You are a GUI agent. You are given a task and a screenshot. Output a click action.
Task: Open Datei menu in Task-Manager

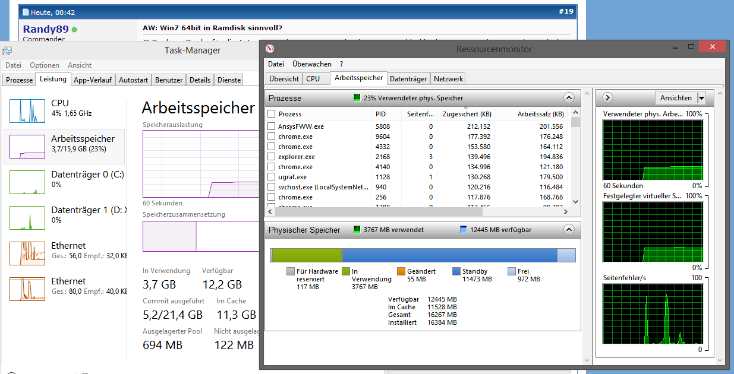coord(13,65)
